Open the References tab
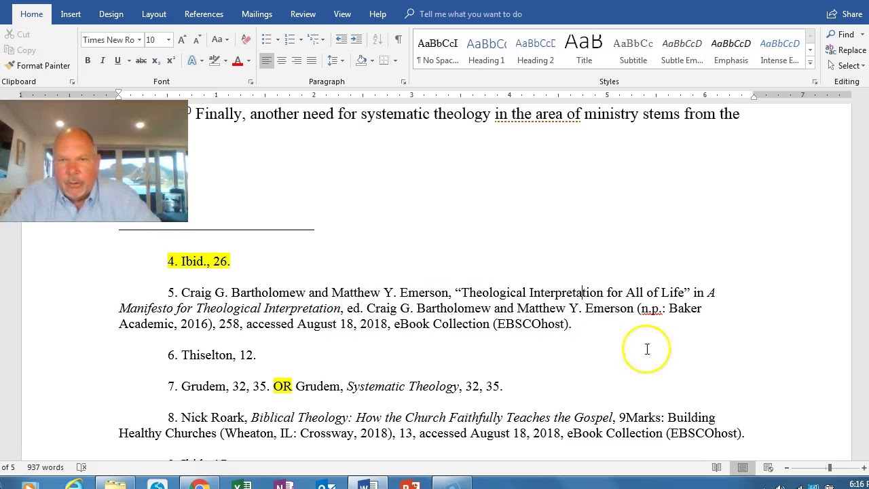Screen dimensions: 869x489 coord(204,14)
